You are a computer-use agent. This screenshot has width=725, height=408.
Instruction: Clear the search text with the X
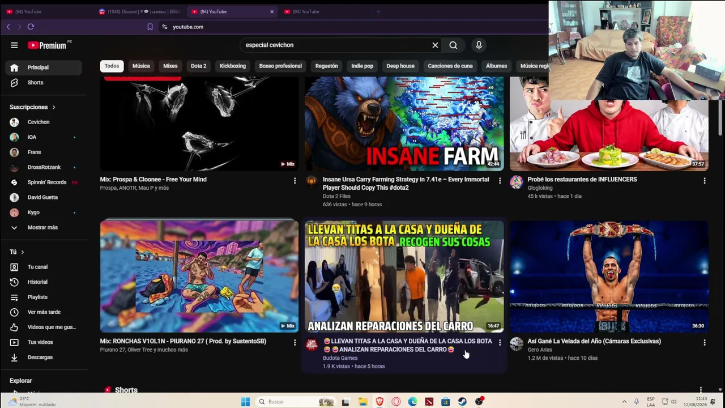click(x=435, y=45)
